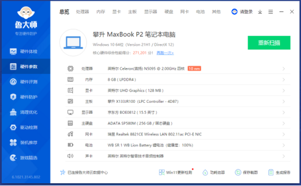Click the green 重新扫描 button
The width and height of the screenshot is (301, 186).
point(269,43)
